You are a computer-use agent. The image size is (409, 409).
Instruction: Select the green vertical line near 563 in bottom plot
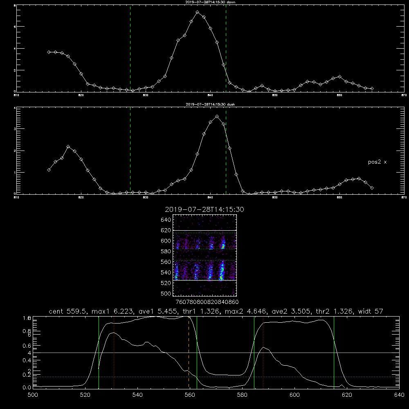197,352
